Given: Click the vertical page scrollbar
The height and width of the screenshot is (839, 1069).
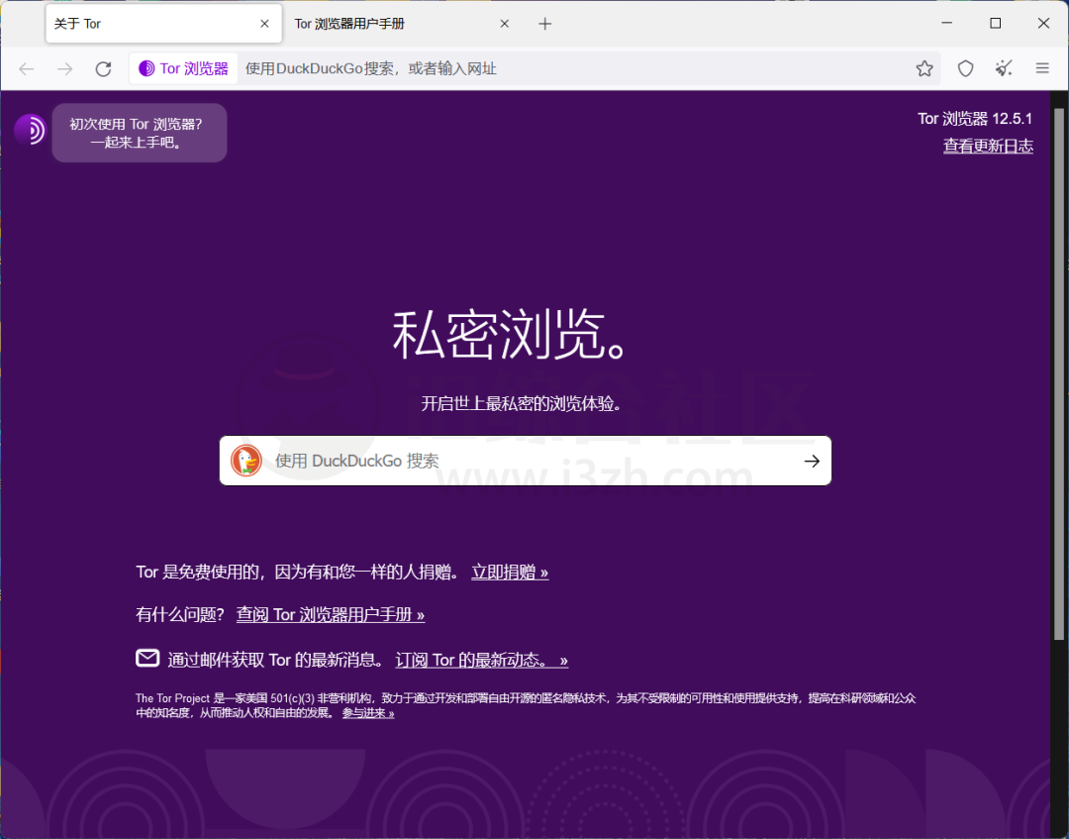Looking at the screenshot, I should 1059,373.
